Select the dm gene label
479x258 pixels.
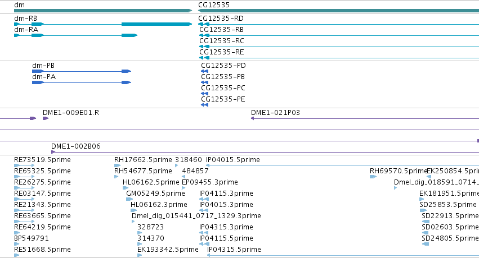click(20, 5)
